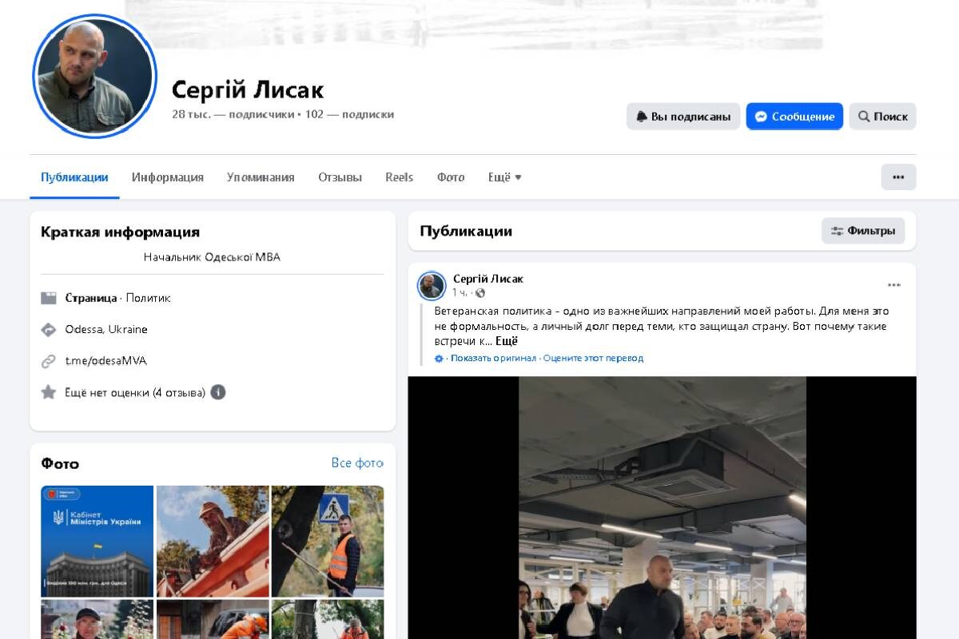This screenshot has height=639, width=959.
Task: Play the post video
Action: point(662,507)
